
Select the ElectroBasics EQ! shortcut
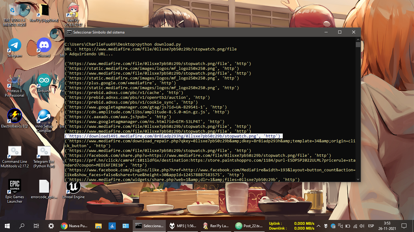coord(15,116)
